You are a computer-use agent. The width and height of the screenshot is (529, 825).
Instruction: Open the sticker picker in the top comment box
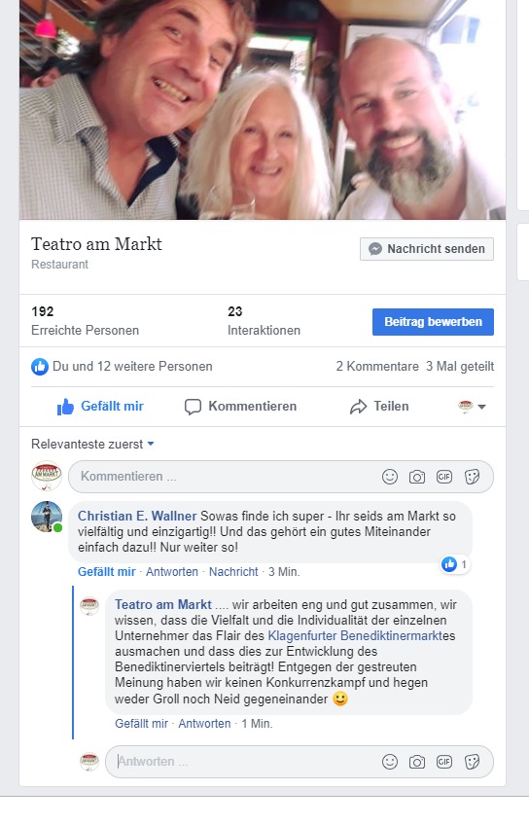click(x=473, y=477)
